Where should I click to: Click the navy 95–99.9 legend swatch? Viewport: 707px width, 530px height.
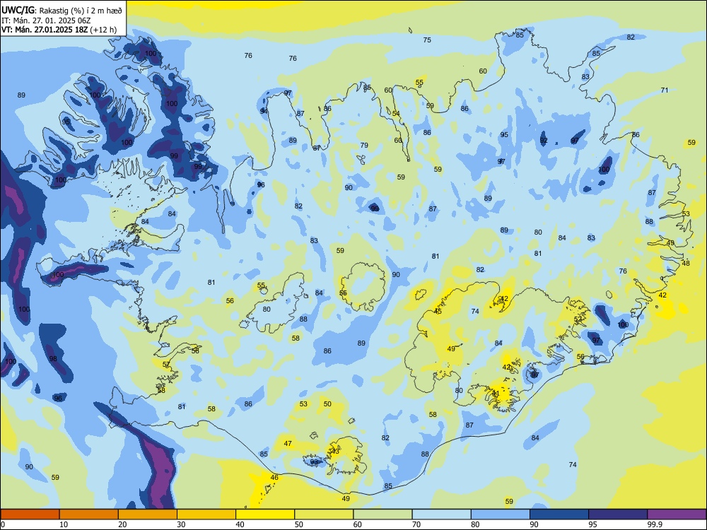click(618, 514)
